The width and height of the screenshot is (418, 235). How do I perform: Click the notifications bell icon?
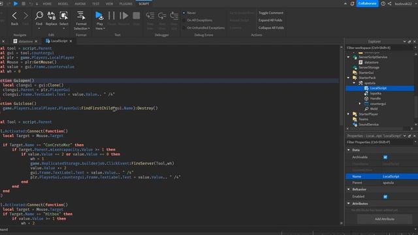352,4
